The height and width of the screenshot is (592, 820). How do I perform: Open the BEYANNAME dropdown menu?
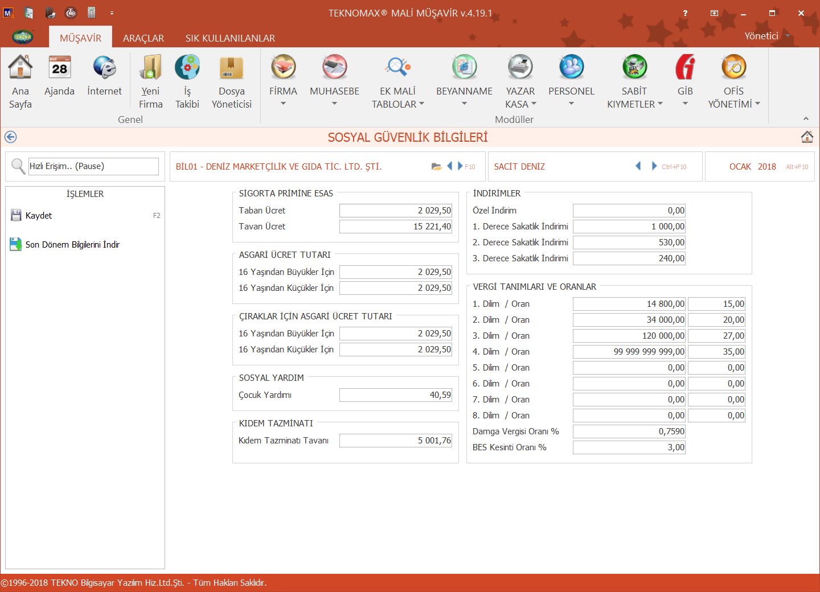pos(464,104)
